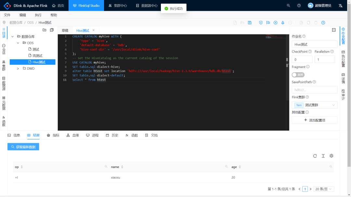Sort results by the name column
This screenshot has height=197, width=351.
(x=122, y=167)
